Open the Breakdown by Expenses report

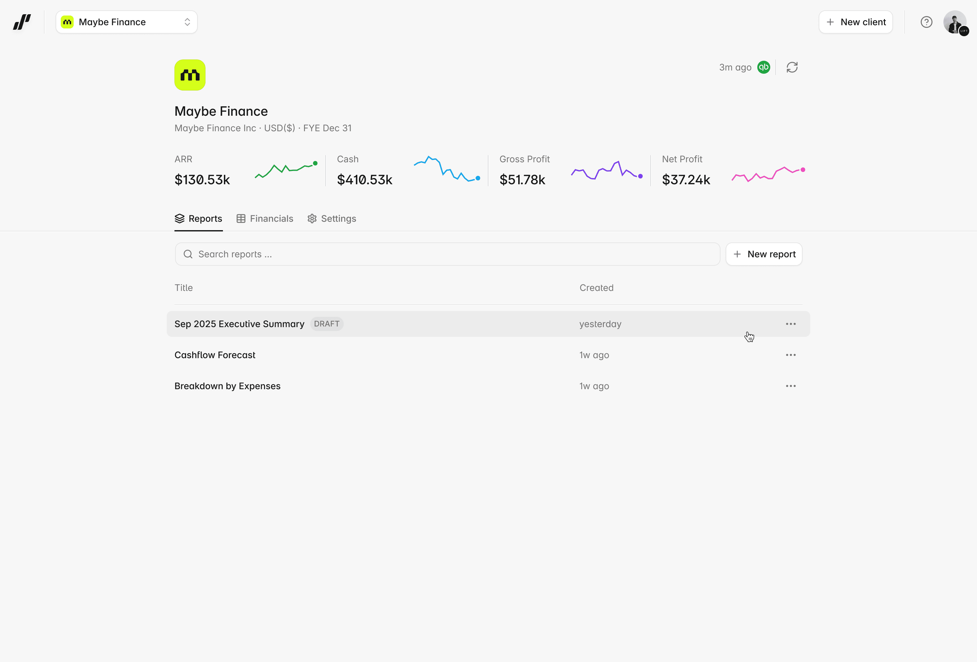[x=227, y=386]
